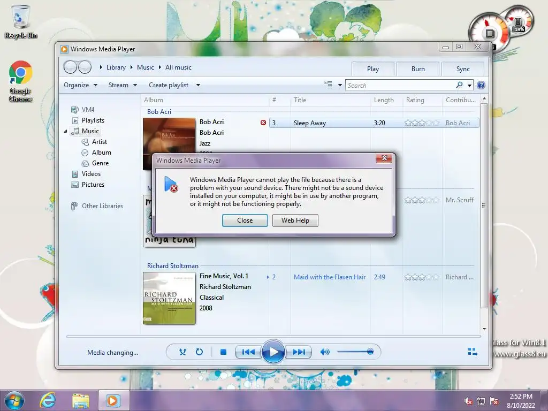This screenshot has height=411, width=548.
Task: Turn shuffle on in the playback bar
Action: pyautogui.click(x=182, y=352)
